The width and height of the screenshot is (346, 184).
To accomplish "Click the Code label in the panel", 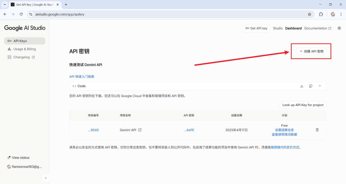I will point(81,86).
